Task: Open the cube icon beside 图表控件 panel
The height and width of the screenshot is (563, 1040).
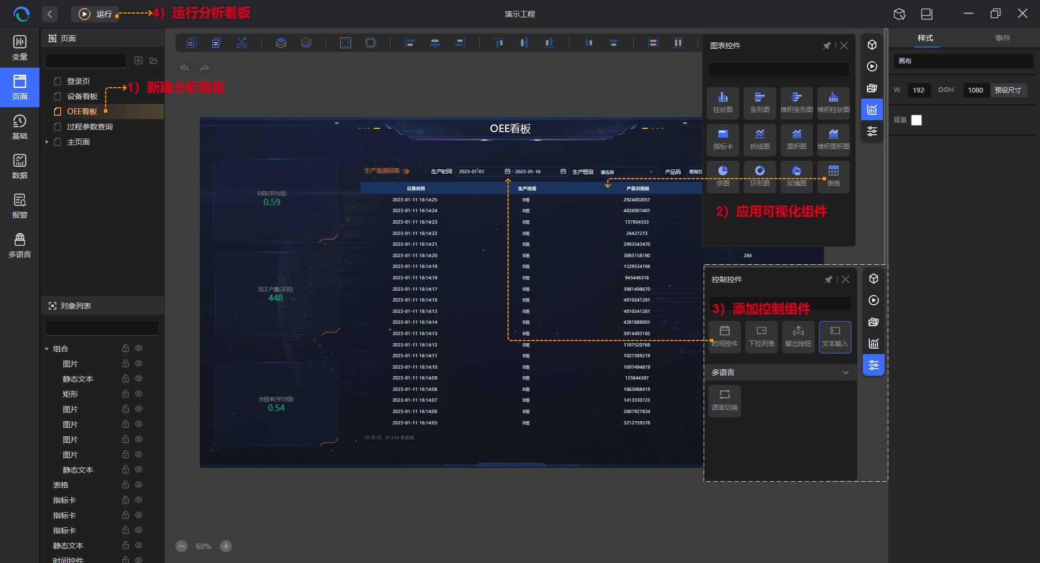Action: click(x=872, y=45)
